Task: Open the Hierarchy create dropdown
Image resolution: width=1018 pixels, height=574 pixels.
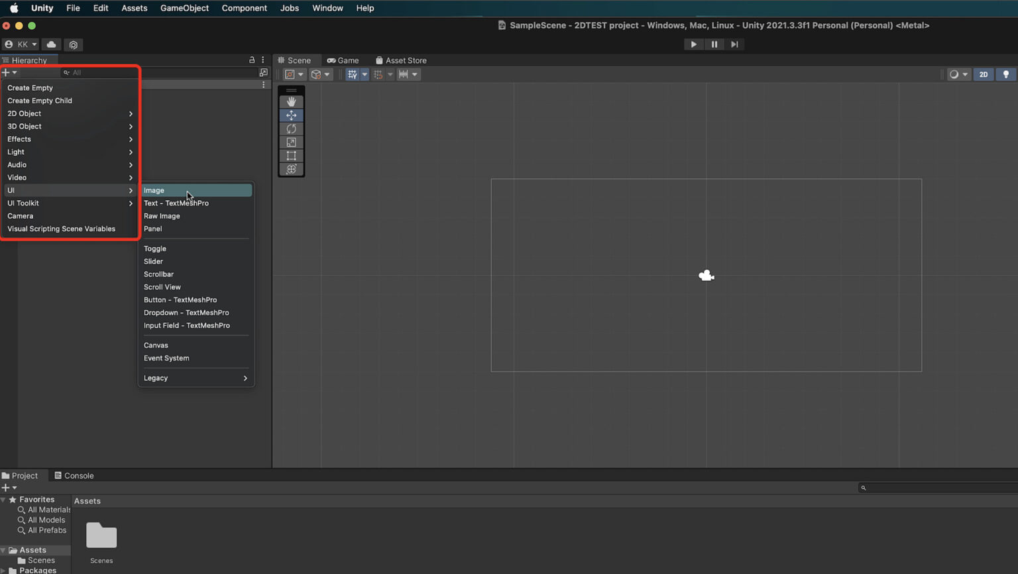Action: [x=9, y=72]
